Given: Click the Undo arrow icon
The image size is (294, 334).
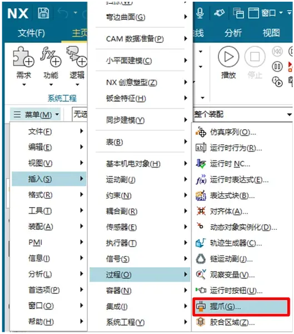Looking at the screenshot, I should pyautogui.click(x=63, y=13).
